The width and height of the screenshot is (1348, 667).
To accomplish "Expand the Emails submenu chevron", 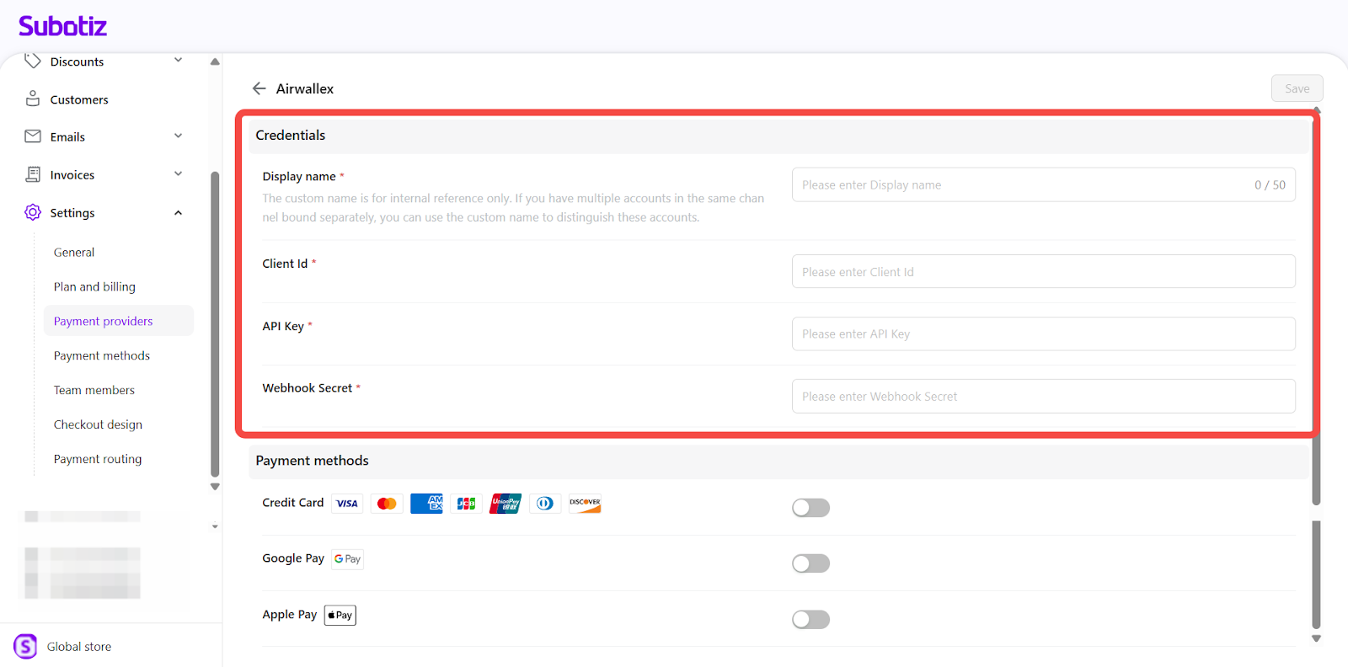I will 178,136.
